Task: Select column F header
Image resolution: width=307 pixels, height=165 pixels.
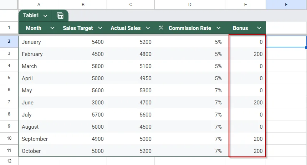Action: coord(286,5)
